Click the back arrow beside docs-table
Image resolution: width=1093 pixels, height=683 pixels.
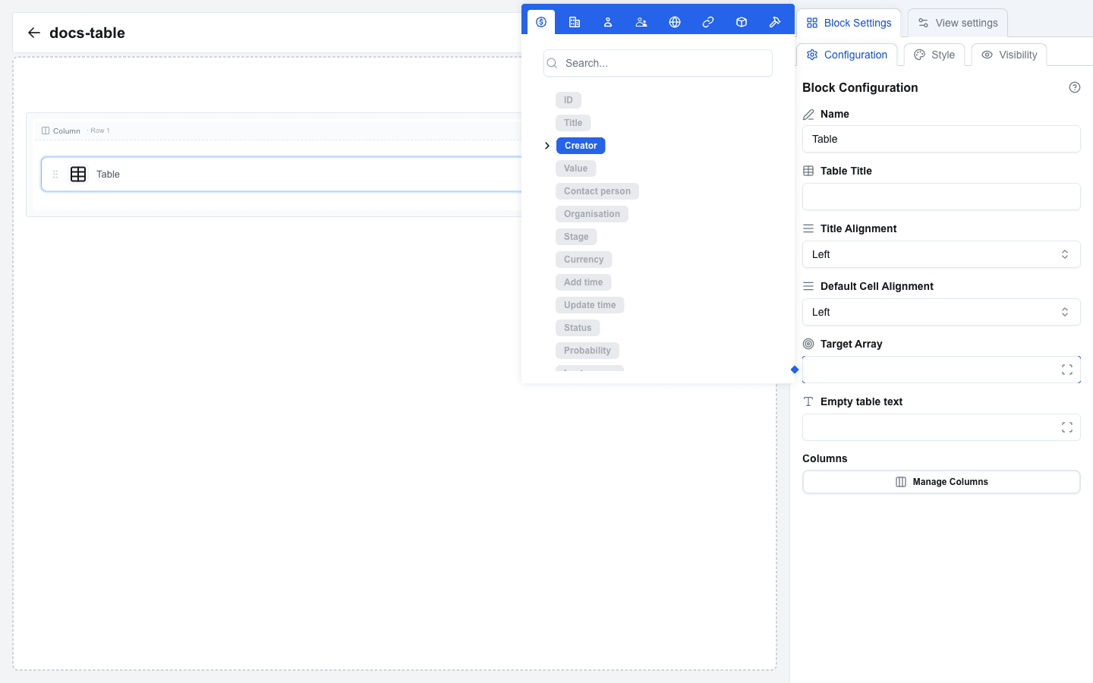tap(33, 33)
